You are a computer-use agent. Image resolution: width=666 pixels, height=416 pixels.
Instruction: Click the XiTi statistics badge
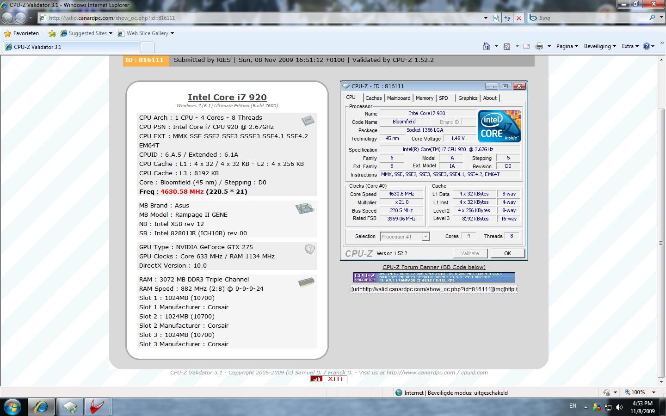pos(329,379)
